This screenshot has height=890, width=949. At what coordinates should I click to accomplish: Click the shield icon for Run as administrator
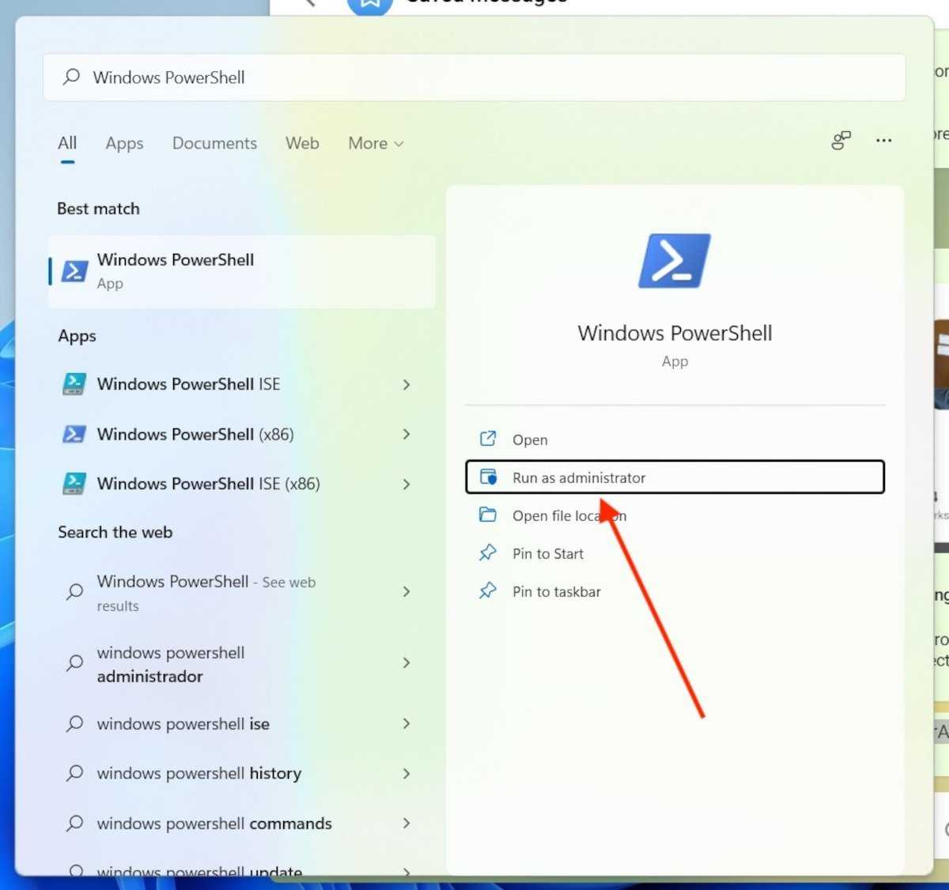pyautogui.click(x=488, y=477)
